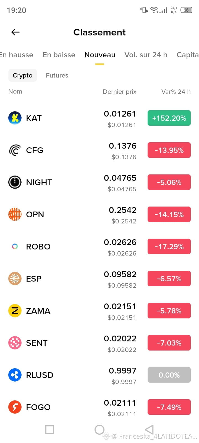Viewport: 199px width, 443px height.
Task: Open the RLUSD coin icon
Action: [15, 375]
